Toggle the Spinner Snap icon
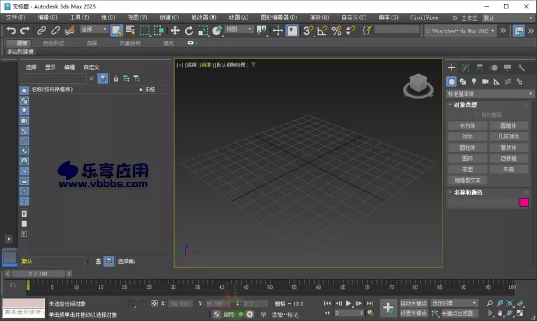This screenshot has width=537, height=321. [350, 31]
